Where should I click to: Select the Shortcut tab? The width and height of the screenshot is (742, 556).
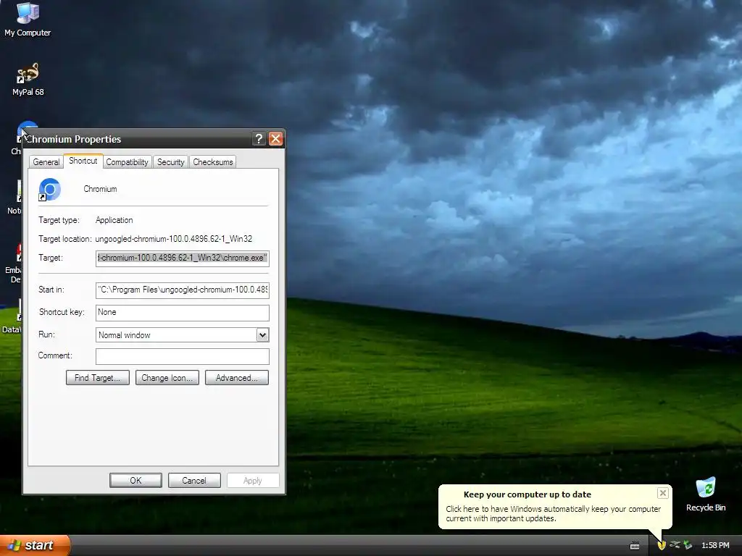point(83,161)
